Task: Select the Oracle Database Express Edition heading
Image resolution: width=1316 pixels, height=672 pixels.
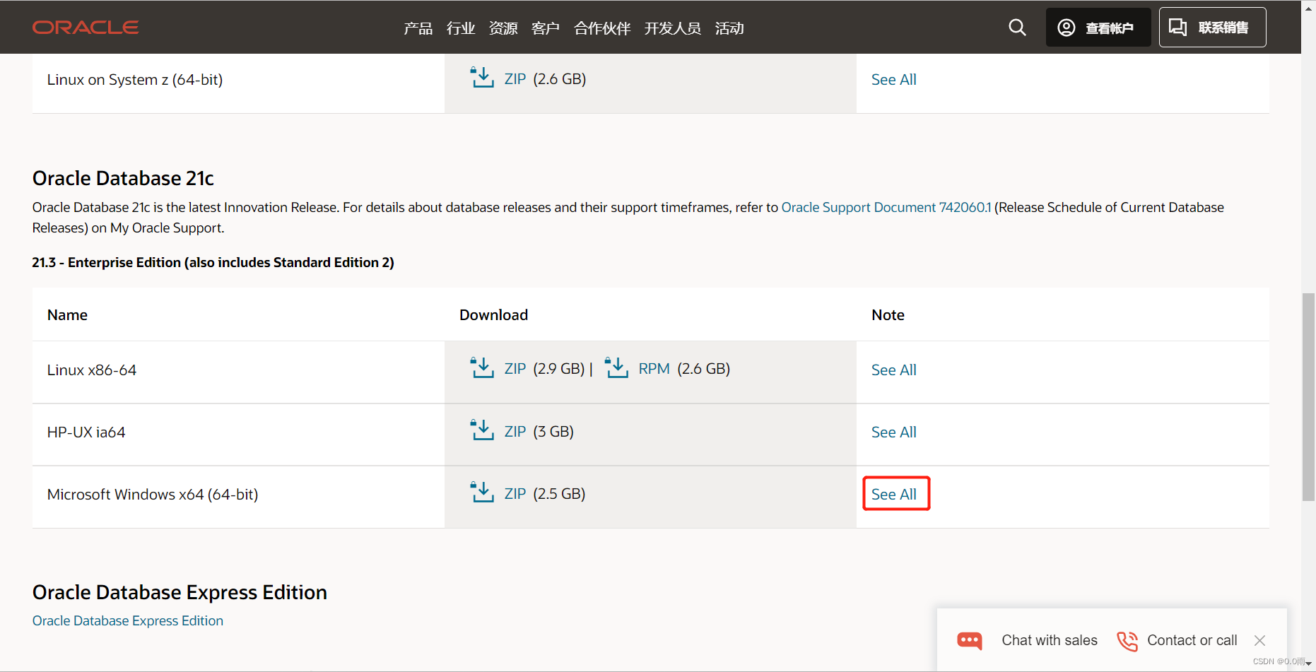Action: 180,592
